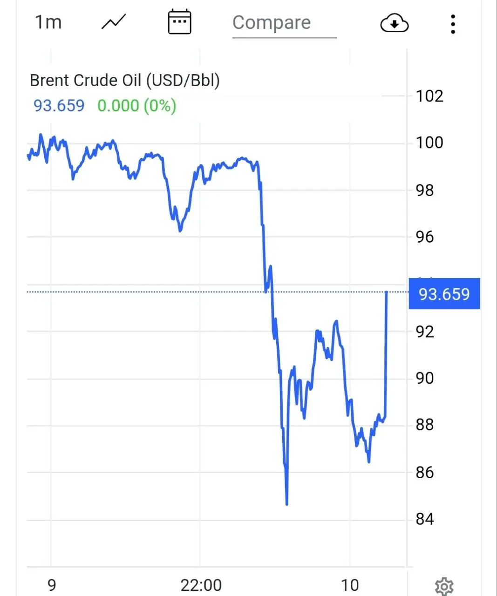Image resolution: width=497 pixels, height=596 pixels.
Task: Click the latest price spike endpoint
Action: tap(387, 292)
